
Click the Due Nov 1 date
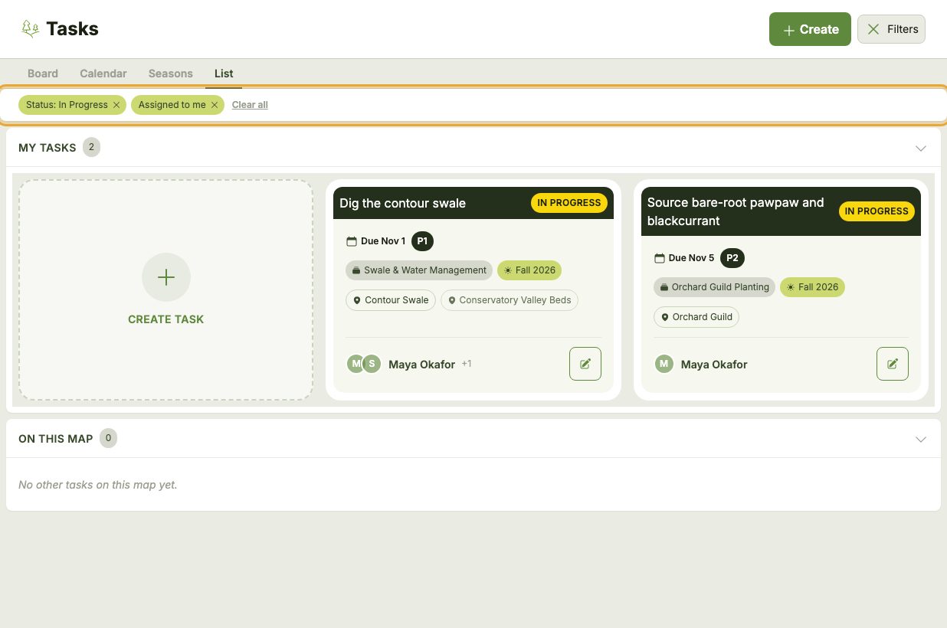click(383, 241)
